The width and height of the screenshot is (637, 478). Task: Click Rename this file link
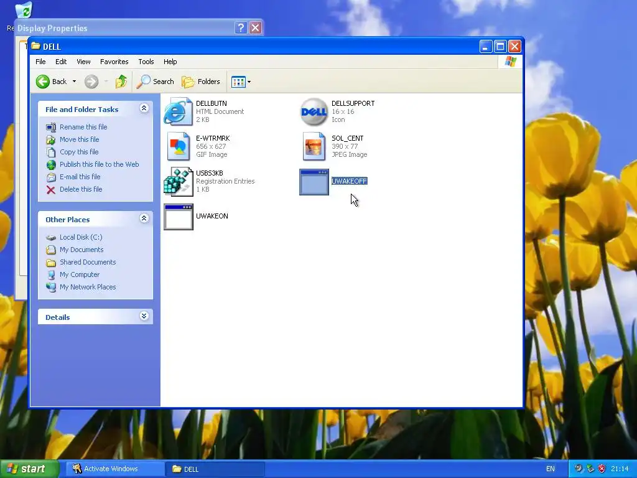tap(83, 127)
